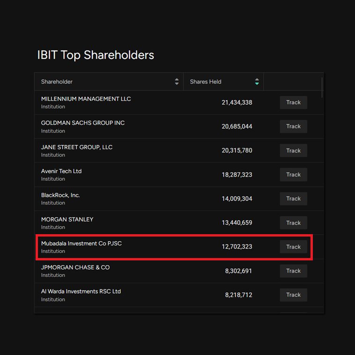
Task: Click the Shares Held column header
Action: 223,81
